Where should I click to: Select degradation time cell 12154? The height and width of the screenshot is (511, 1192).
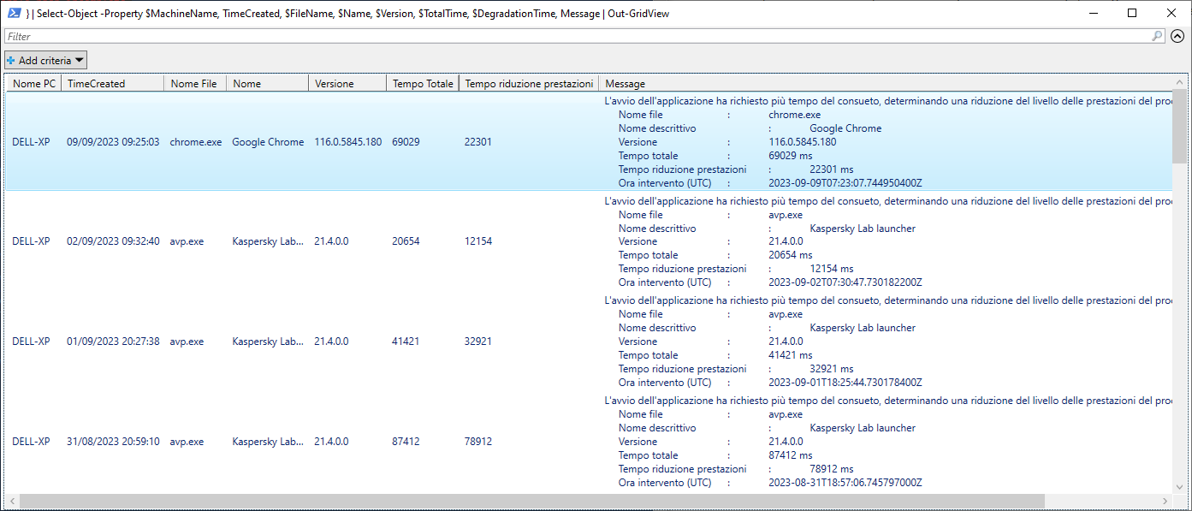478,241
